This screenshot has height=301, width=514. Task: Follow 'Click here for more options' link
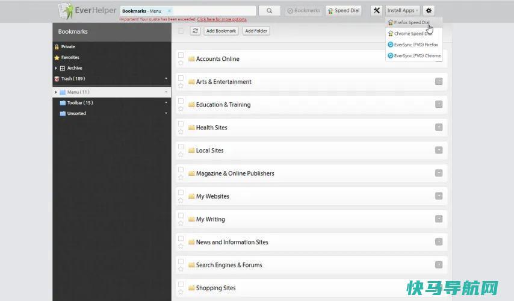coord(221,19)
